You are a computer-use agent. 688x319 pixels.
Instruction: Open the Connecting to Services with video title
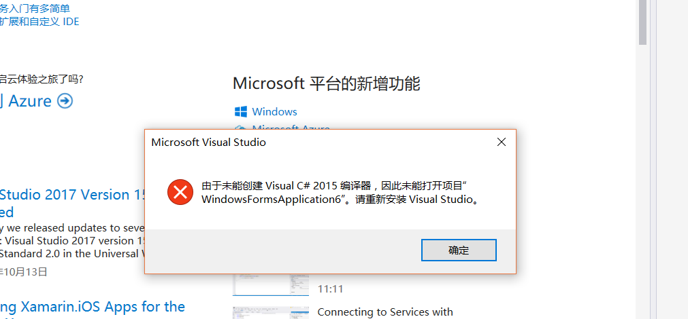tap(384, 312)
